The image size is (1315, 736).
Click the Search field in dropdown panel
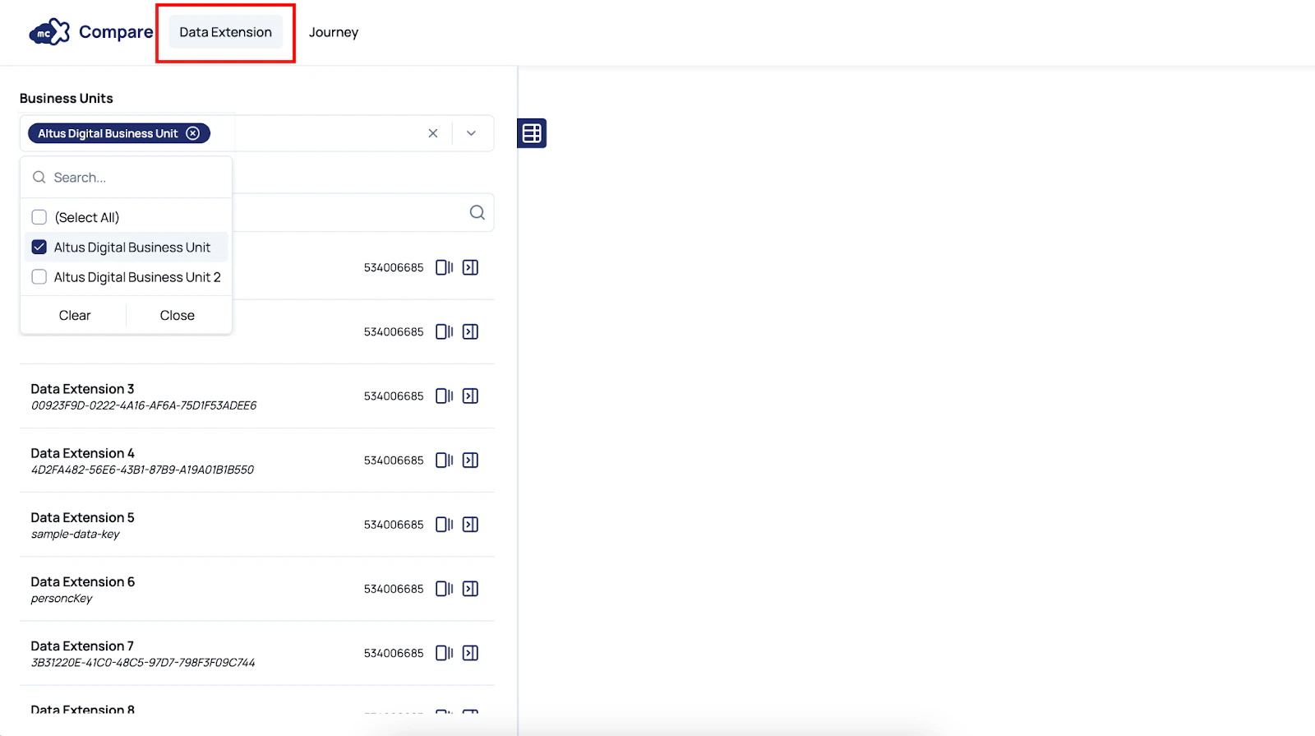[x=127, y=178]
